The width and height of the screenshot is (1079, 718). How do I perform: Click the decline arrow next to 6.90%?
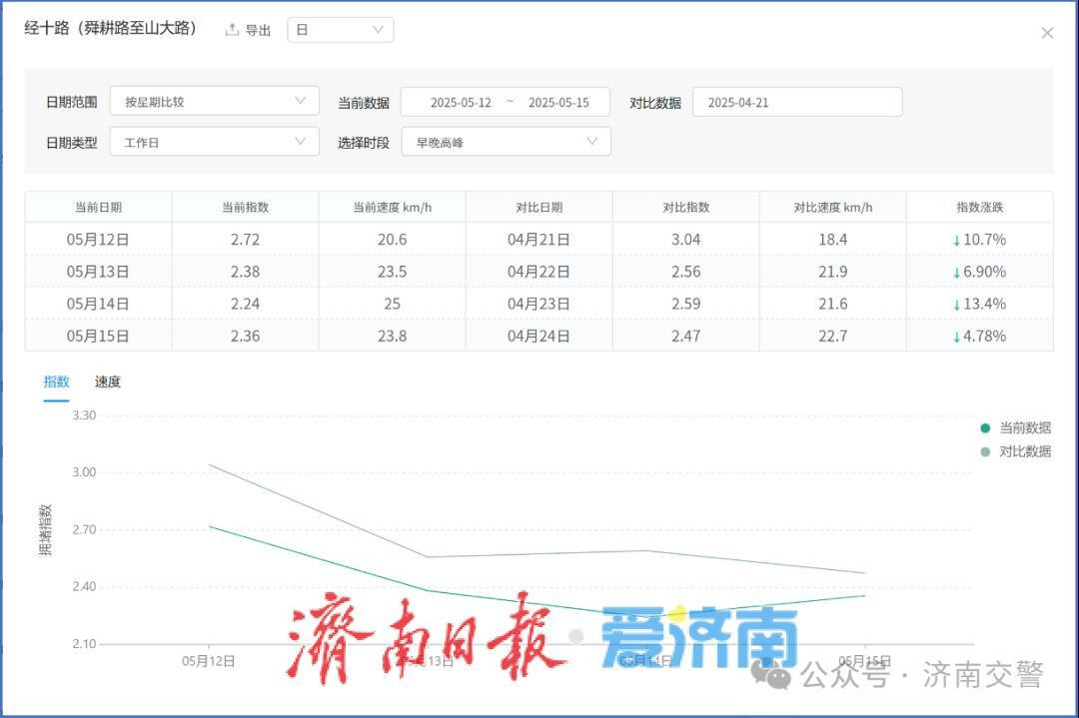957,271
